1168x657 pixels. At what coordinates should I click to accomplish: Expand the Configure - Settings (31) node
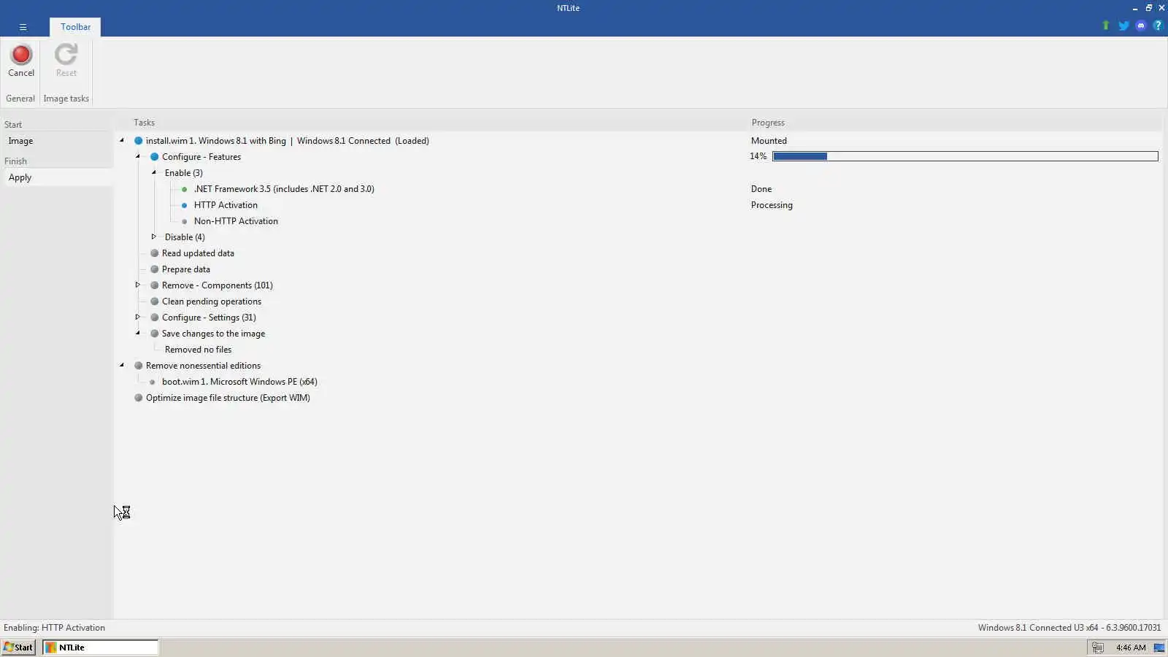point(137,317)
